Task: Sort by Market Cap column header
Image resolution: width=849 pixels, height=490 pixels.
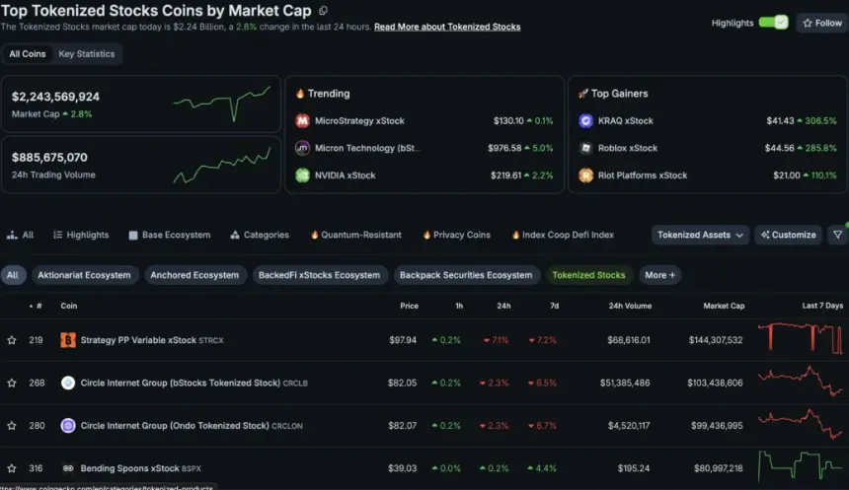Action: [724, 306]
